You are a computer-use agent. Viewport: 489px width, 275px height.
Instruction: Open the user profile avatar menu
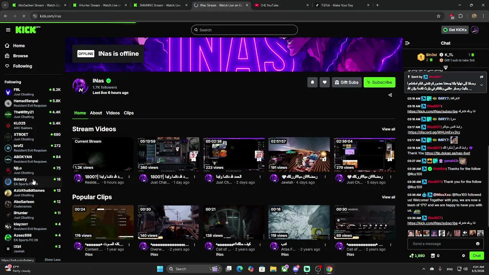pos(475,30)
